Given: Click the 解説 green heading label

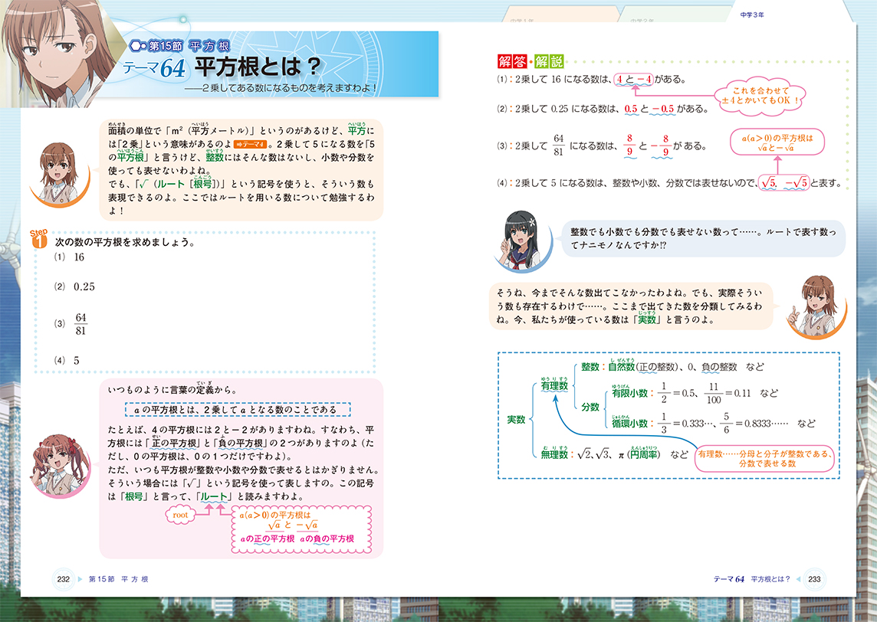Looking at the screenshot, I should (549, 61).
